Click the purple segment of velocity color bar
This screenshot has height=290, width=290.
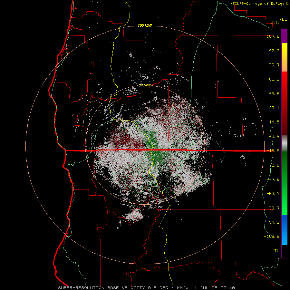tap(285, 36)
